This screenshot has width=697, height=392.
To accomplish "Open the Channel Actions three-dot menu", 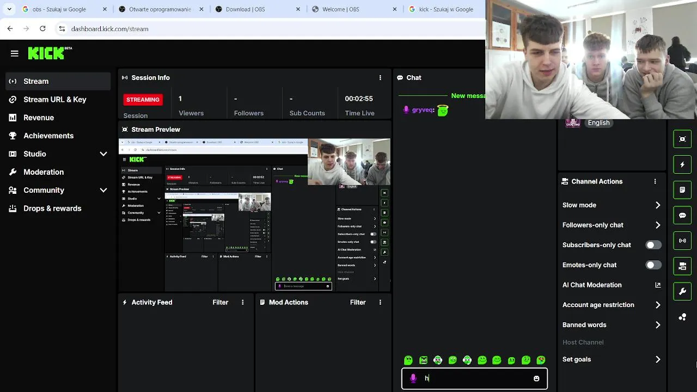I will pos(655,181).
